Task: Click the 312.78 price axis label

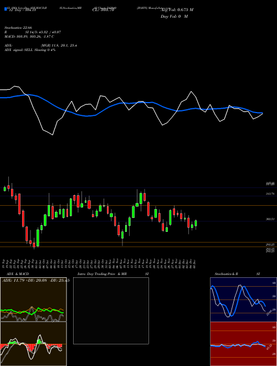Action: click(x=270, y=194)
